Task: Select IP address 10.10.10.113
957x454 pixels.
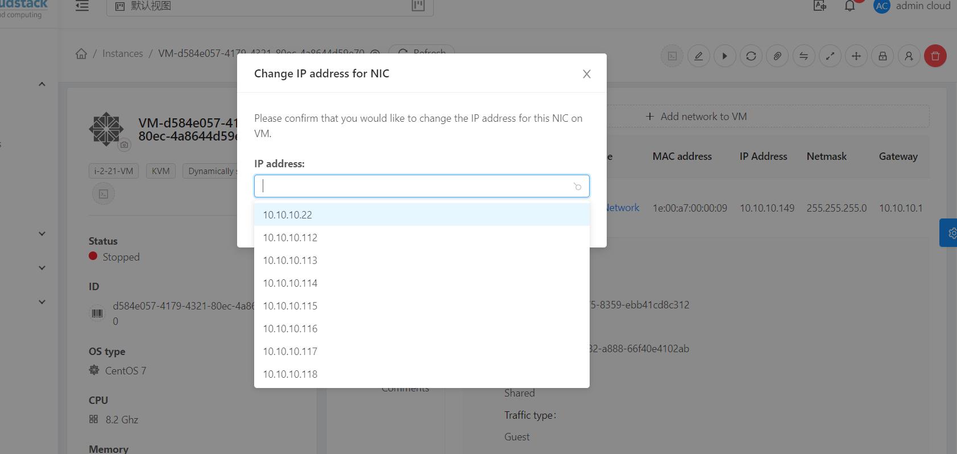Action: [421, 260]
